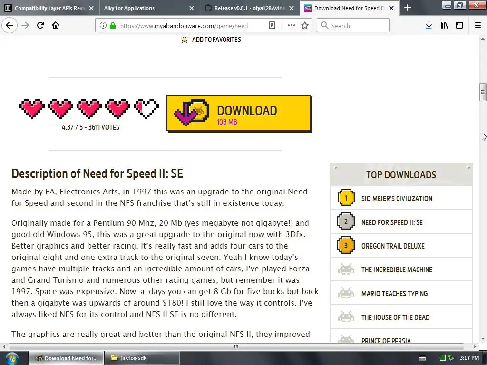Click the Forward navigation arrow

(25, 25)
